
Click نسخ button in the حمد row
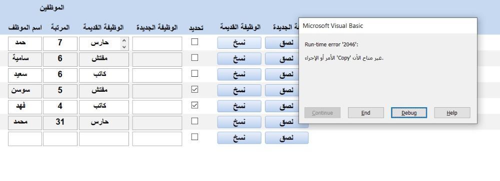(239, 42)
